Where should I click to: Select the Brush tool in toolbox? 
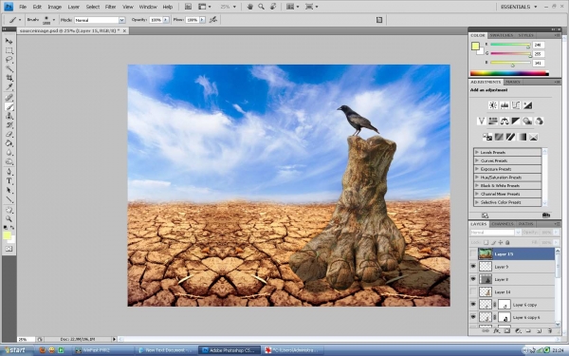pyautogui.click(x=9, y=106)
